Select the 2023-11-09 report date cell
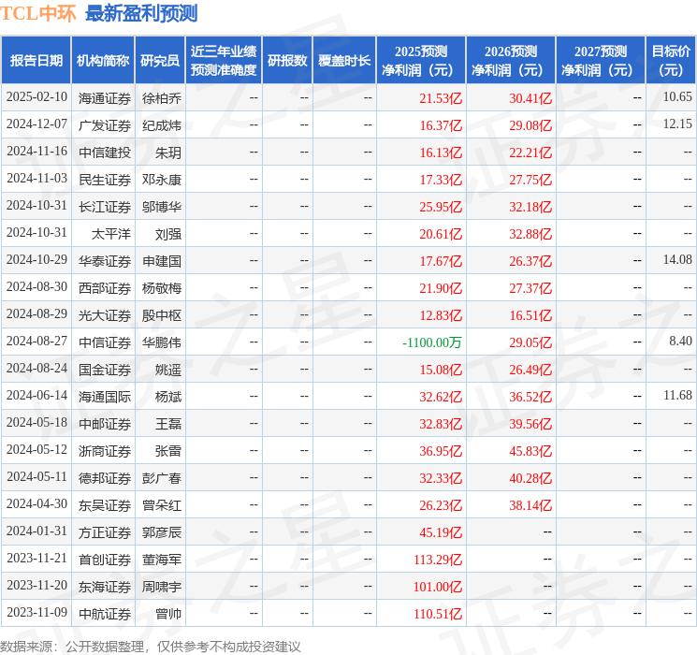This screenshot has width=697, height=655. (x=36, y=612)
